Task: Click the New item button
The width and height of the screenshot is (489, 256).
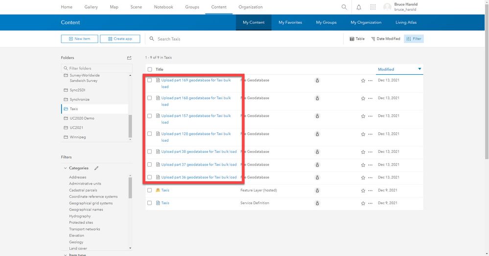Action: [79, 39]
